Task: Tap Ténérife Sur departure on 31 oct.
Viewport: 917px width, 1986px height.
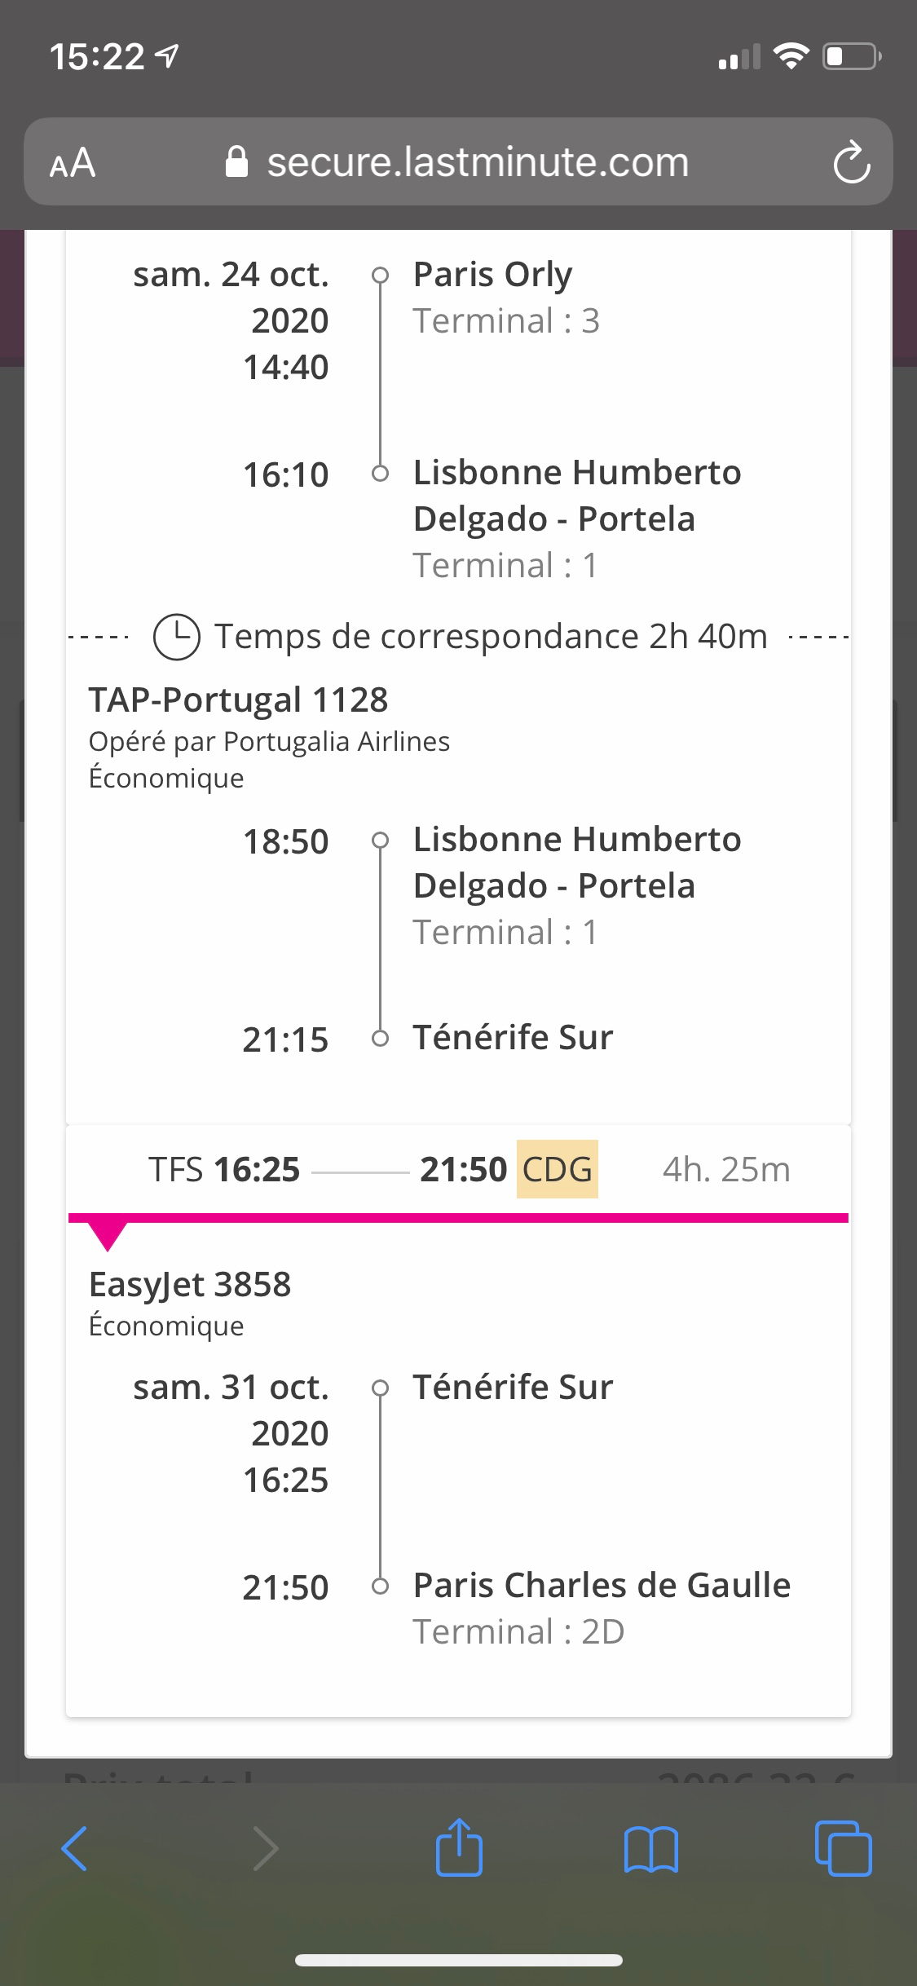Action: pos(513,1387)
